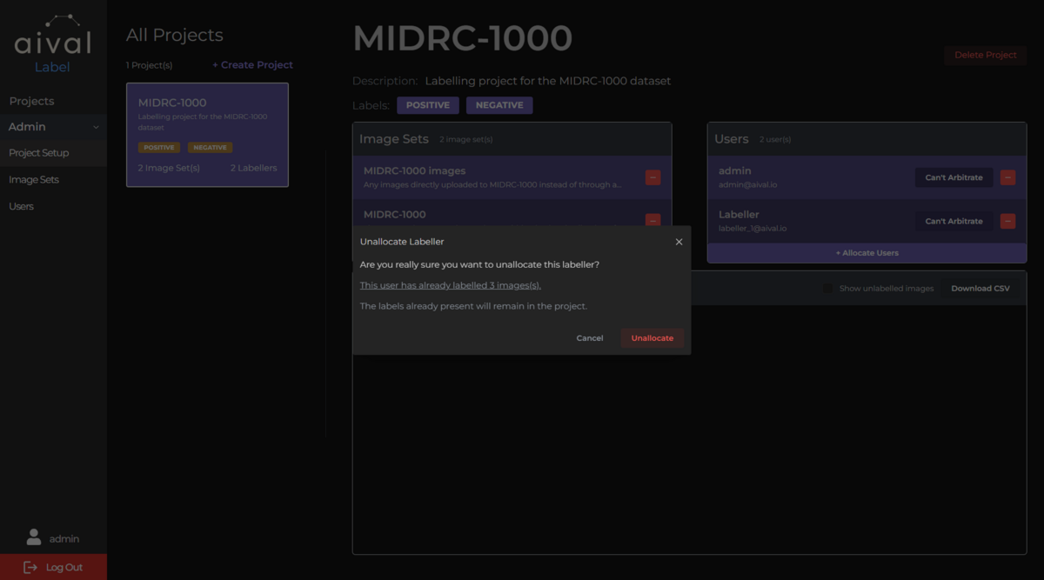
Task: Click the Log Out icon
Action: 30,566
